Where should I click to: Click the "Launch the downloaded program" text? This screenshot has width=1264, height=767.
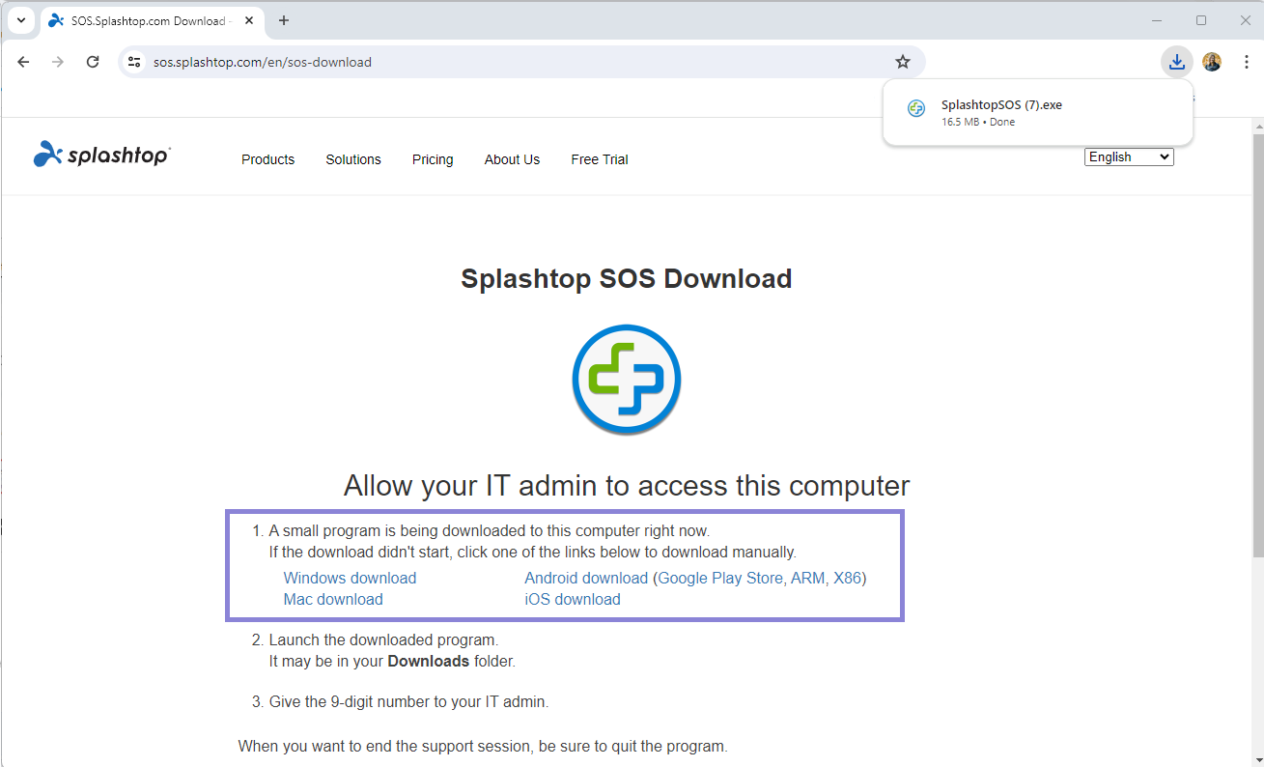[x=383, y=639]
